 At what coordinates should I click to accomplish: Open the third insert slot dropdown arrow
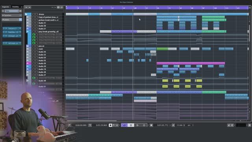click(20, 36)
